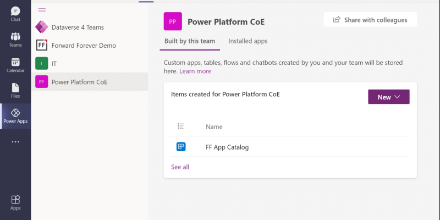Screen dimensions: 440x220
Task: Expand the New dropdown button
Action: pos(389,97)
